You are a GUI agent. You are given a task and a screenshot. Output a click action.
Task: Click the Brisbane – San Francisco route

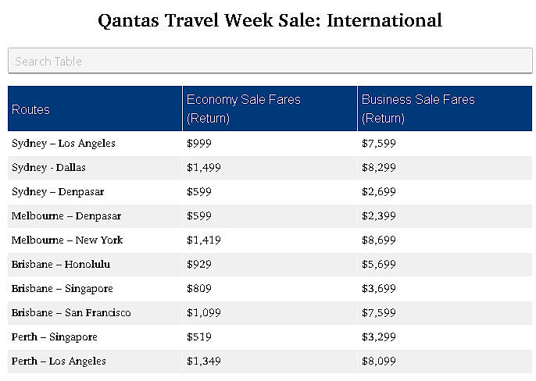click(71, 312)
